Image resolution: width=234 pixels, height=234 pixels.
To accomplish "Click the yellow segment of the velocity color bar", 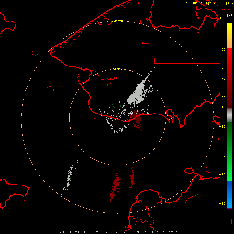I will pos(230,36).
